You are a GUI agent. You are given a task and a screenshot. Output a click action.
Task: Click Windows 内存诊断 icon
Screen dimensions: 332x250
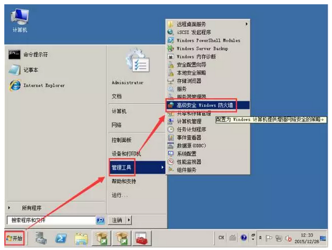tap(170, 56)
